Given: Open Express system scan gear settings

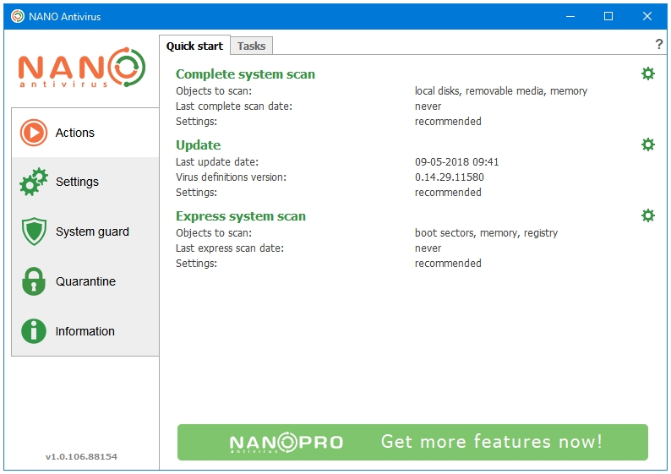Looking at the screenshot, I should coord(648,215).
